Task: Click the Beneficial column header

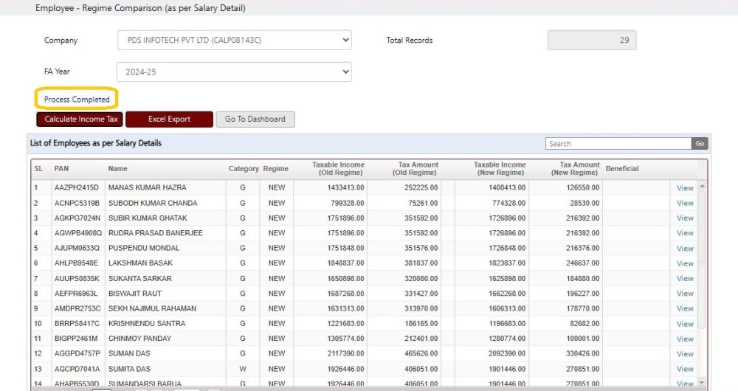Action: pyautogui.click(x=622, y=168)
